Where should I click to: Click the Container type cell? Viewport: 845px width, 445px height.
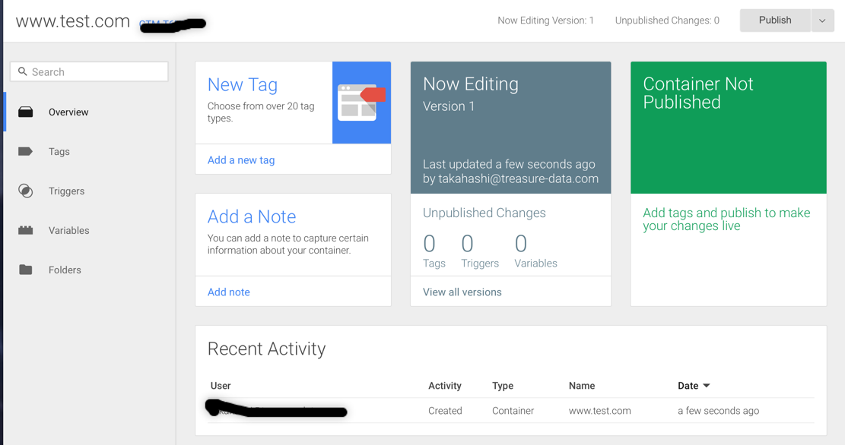click(513, 411)
